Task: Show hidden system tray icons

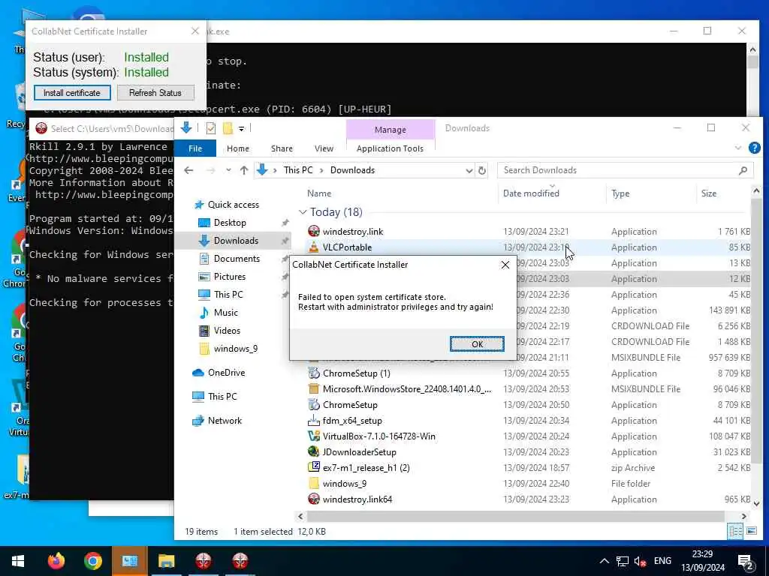Action: pyautogui.click(x=605, y=561)
